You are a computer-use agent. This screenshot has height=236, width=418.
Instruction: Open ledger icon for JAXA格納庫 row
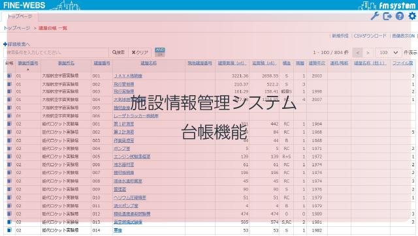click(9, 76)
